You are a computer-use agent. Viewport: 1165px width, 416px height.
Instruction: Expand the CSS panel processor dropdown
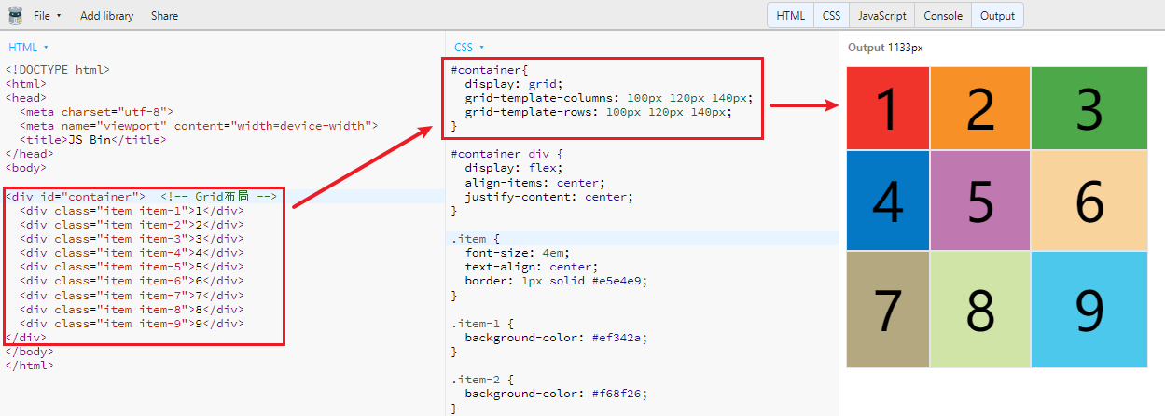click(469, 47)
